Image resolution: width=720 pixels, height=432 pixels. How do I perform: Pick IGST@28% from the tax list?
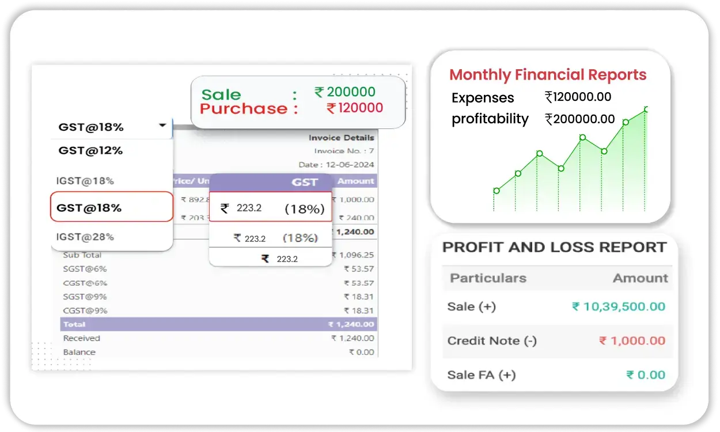(85, 237)
